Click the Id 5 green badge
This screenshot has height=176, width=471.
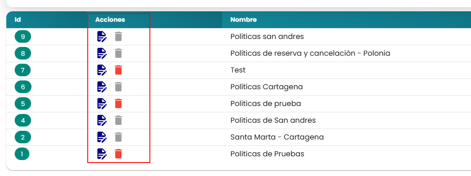(23, 104)
